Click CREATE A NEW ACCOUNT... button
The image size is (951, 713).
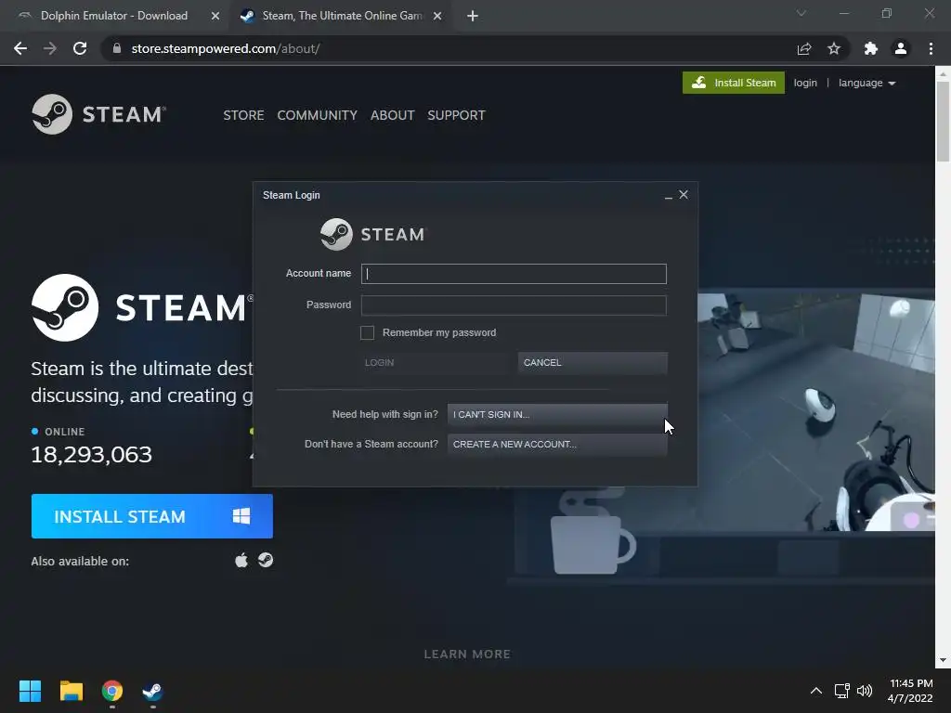[557, 445]
